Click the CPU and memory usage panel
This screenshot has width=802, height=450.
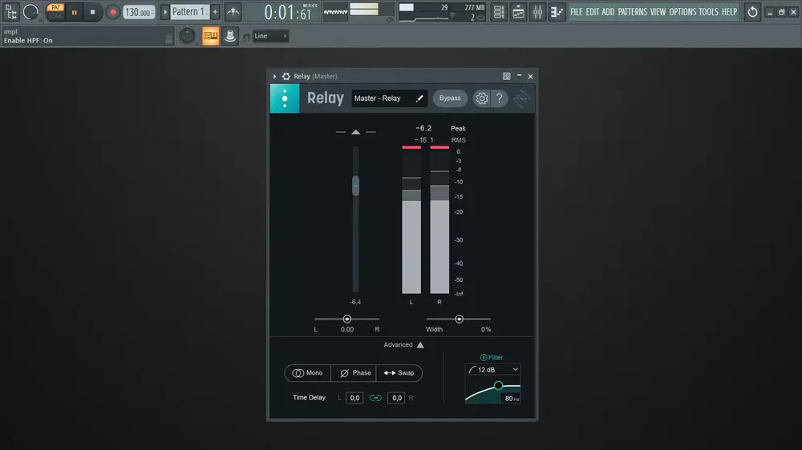point(441,12)
